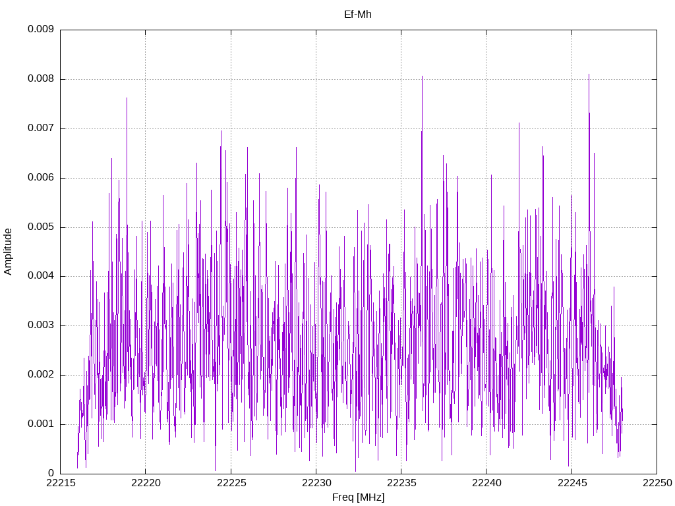
Task: Click the Amplitude y-axis label
Action: point(8,252)
